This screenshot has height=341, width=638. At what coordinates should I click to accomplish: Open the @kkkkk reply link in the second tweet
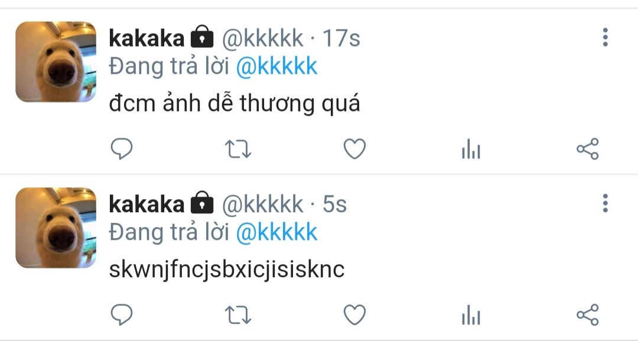[x=276, y=232]
